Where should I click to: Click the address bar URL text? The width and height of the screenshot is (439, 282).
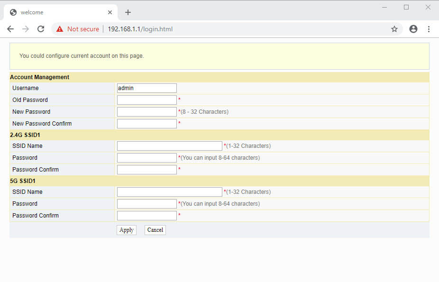click(x=140, y=29)
